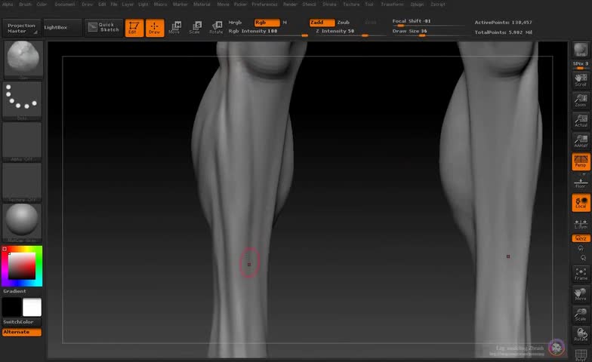
Task: Click the Move view icon in right shelf
Action: point(581,294)
